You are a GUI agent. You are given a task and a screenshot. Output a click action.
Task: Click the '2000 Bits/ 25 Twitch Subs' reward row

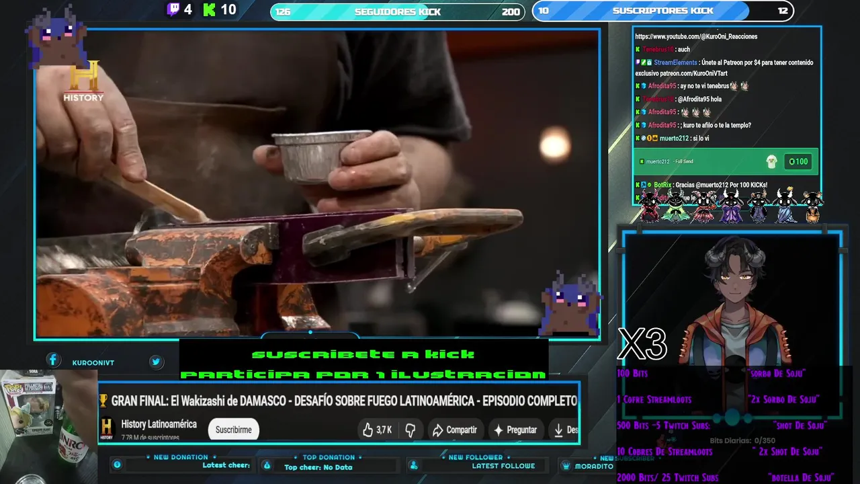[726, 478]
